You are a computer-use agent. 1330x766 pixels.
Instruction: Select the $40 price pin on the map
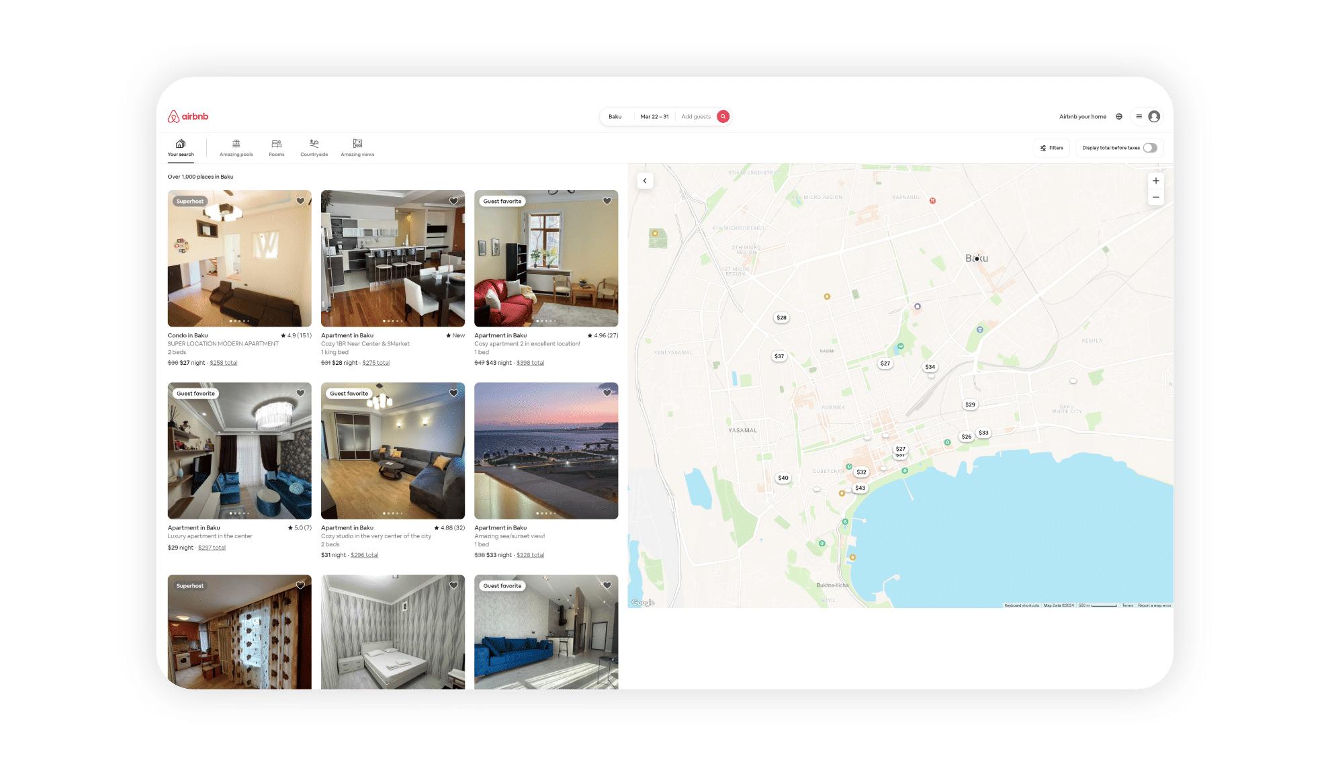783,477
